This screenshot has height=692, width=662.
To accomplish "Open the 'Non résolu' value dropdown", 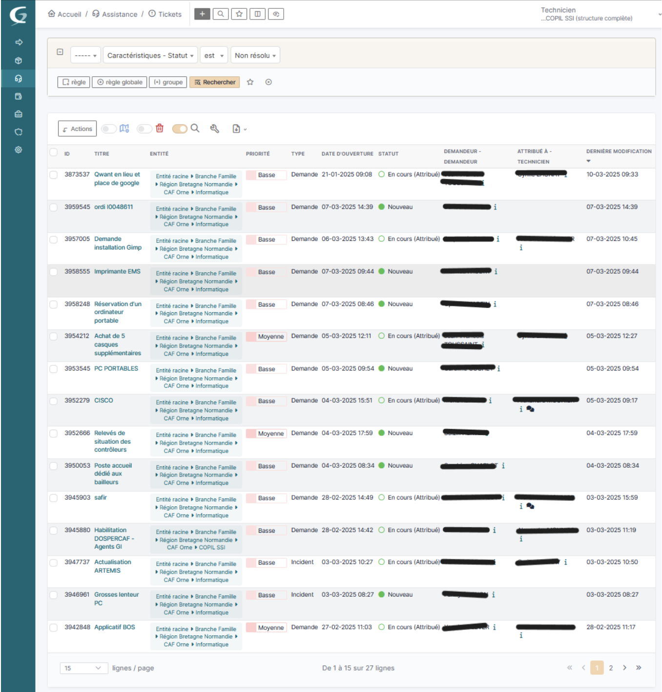I will point(255,55).
